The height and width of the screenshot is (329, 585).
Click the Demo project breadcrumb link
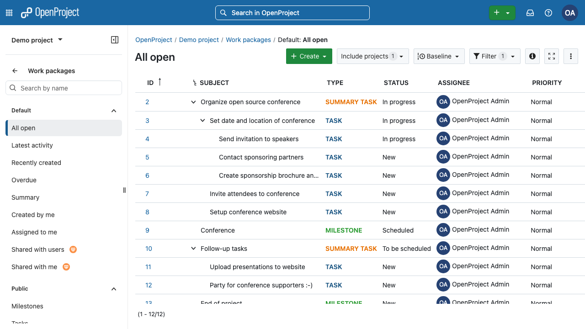coord(199,40)
